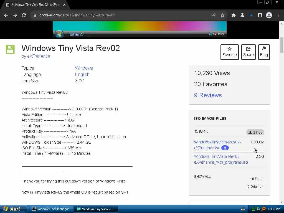Select Windows Tiny Vista taskbar item
The height and width of the screenshot is (213, 284).
click(x=96, y=209)
